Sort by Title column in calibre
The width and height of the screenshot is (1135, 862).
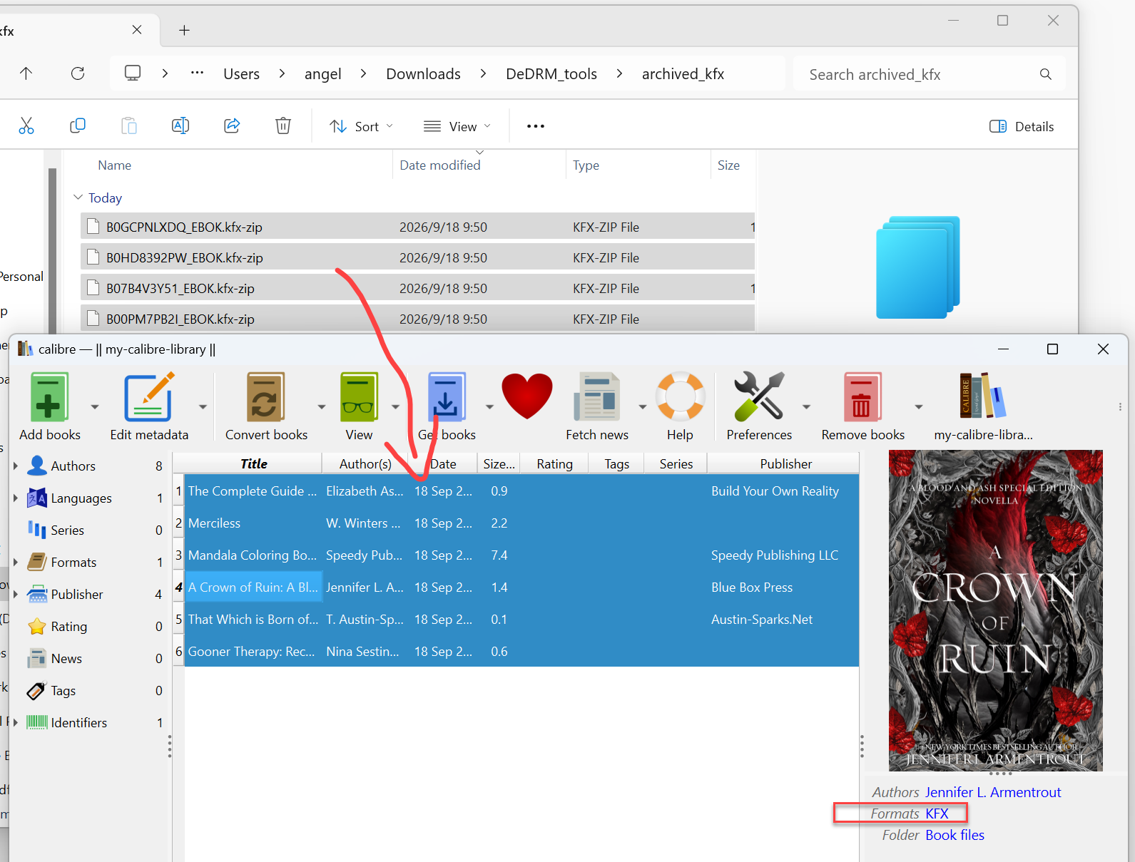click(x=253, y=463)
